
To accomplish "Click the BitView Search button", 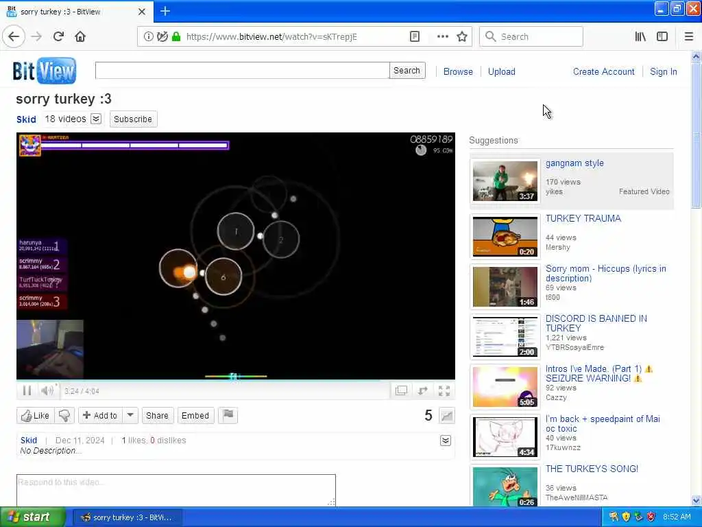I will coord(407,71).
